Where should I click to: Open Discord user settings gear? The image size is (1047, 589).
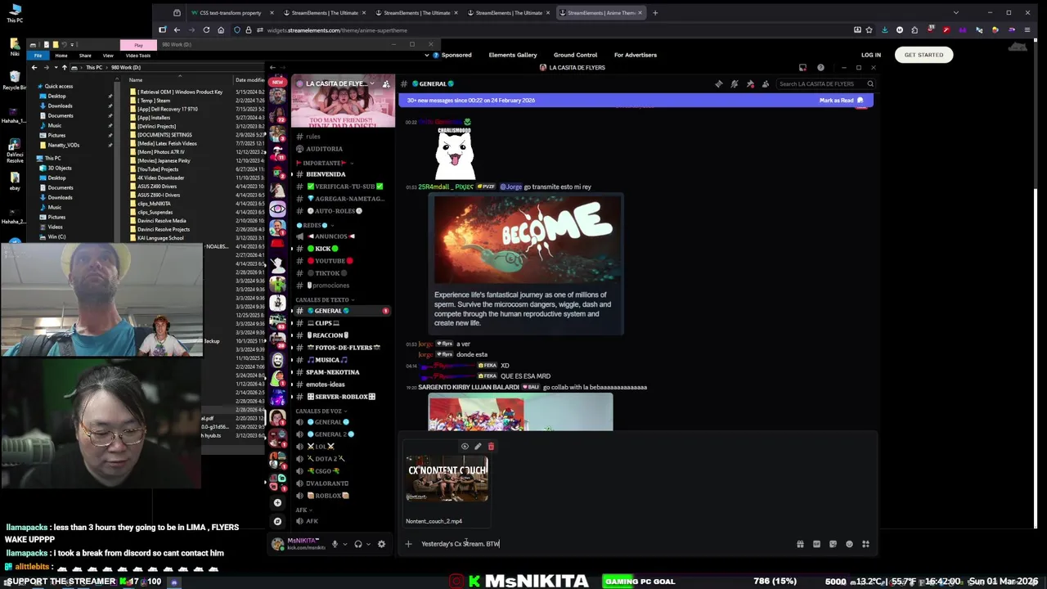[381, 544]
